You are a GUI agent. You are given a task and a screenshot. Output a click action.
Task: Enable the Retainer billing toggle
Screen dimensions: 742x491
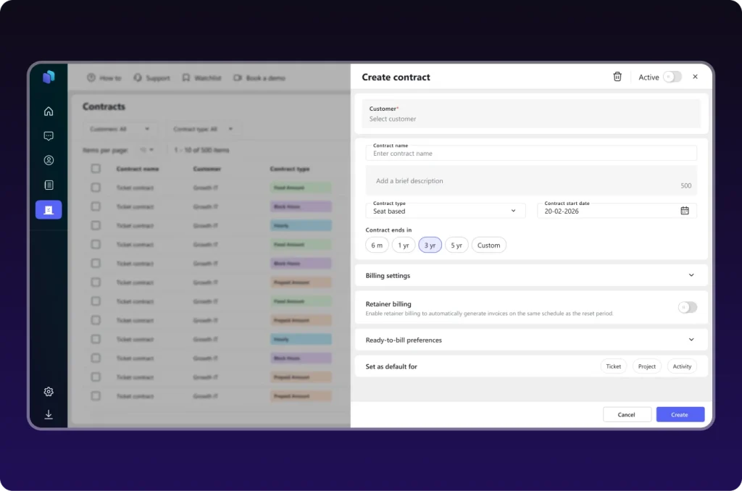[687, 308]
